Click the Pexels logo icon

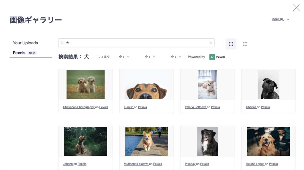point(212,57)
